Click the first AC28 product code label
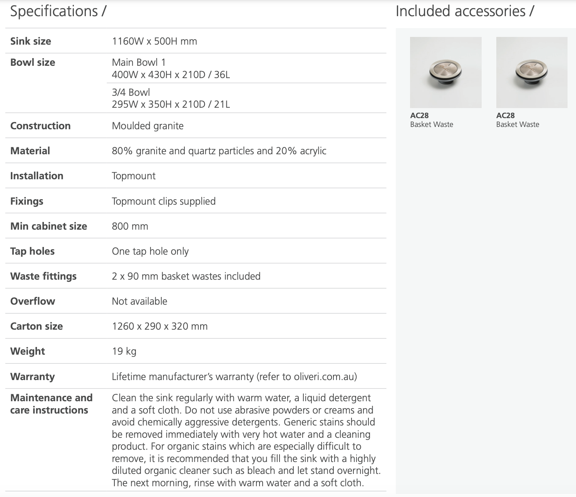Viewport: 576px width, 497px height. point(419,115)
